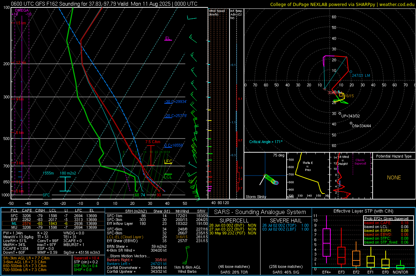Click the 'Wind Speed (knots)' panel header
The width and height of the screenshot is (416, 276).
pyautogui.click(x=216, y=12)
